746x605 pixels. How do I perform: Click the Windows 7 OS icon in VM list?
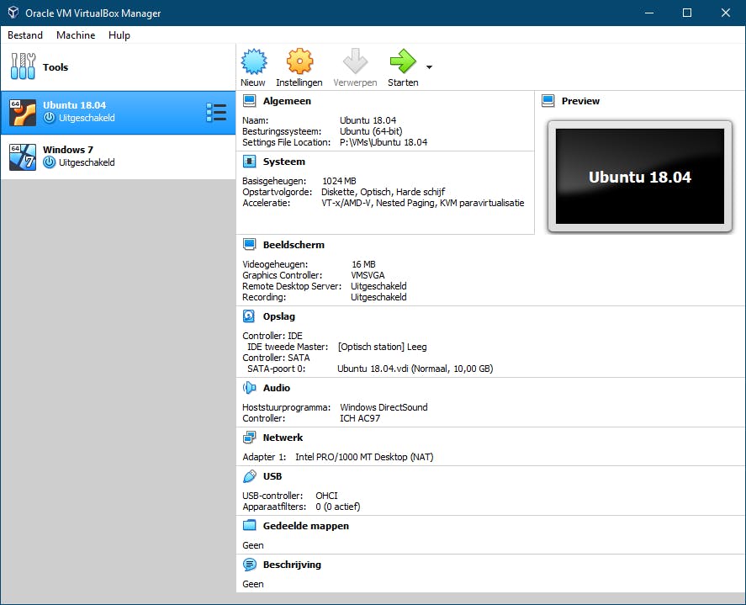23,157
